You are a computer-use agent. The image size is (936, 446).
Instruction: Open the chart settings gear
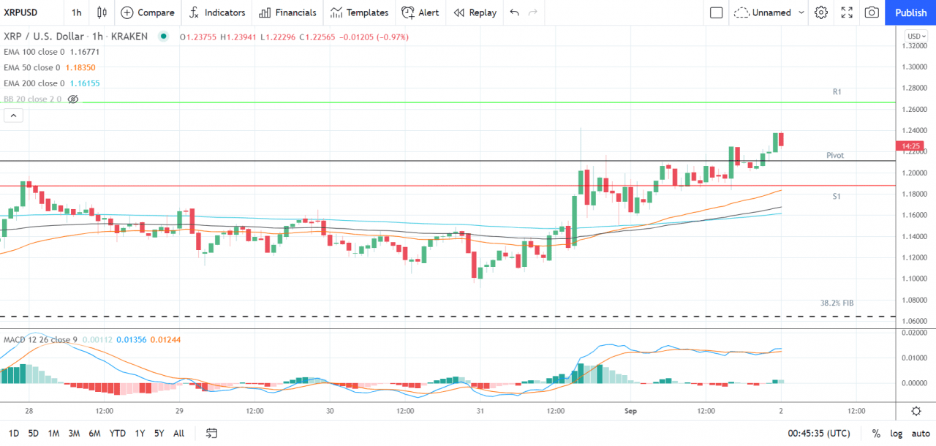(820, 12)
